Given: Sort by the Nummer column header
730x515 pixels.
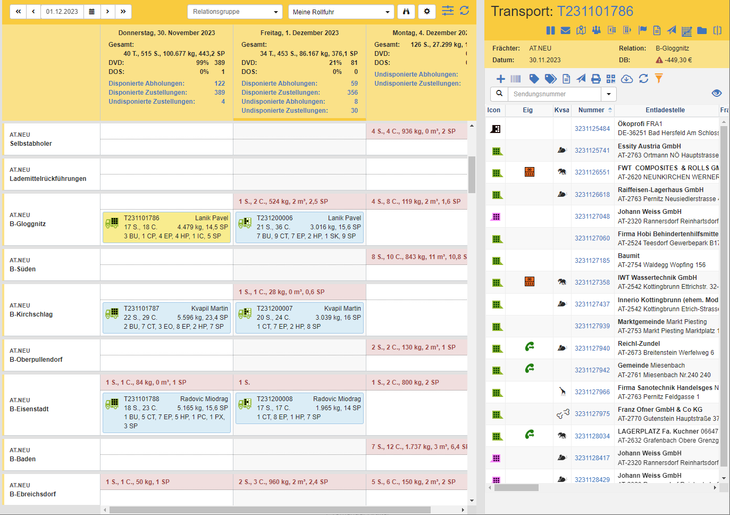Looking at the screenshot, I should (591, 110).
